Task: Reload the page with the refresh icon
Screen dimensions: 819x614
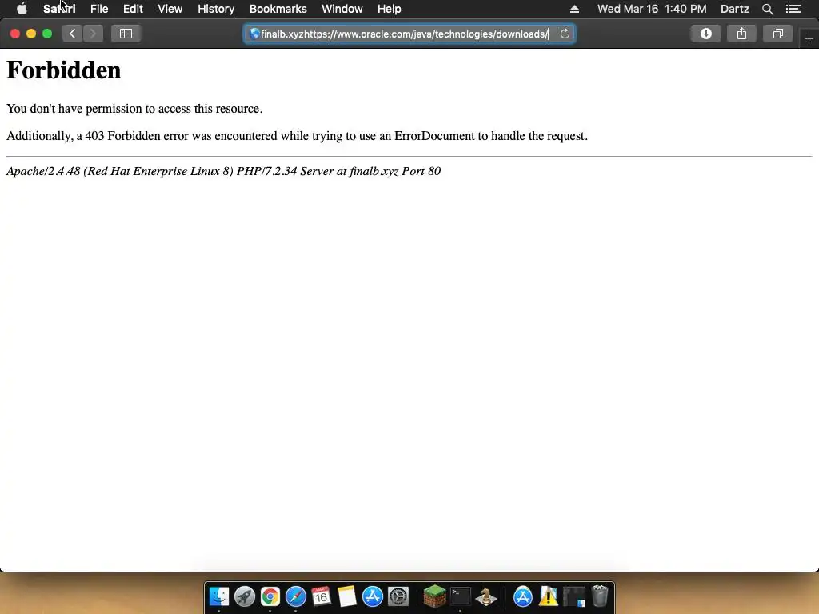Action: coord(565,34)
